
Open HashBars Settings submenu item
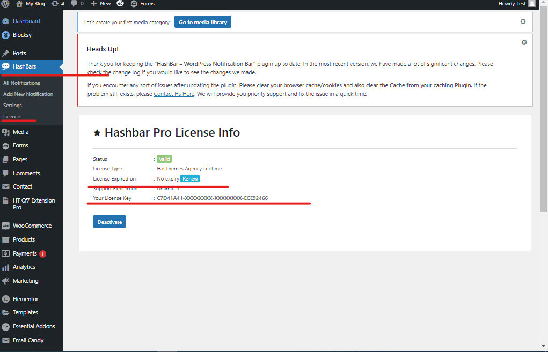[x=12, y=106]
